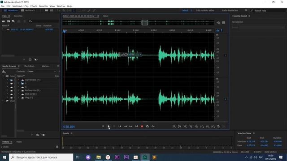Viewport: 287px width, 161px height.
Task: Select the Intel ssd (D:) drive
Action: coord(30,94)
